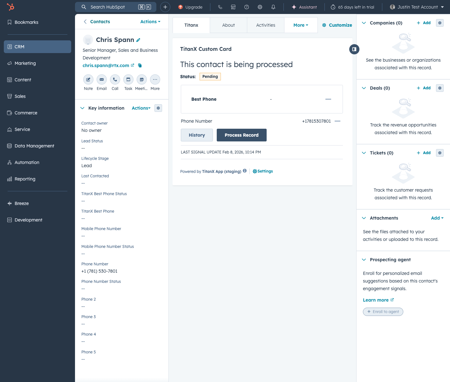Edit Chris Spann name pencil icon

click(138, 40)
